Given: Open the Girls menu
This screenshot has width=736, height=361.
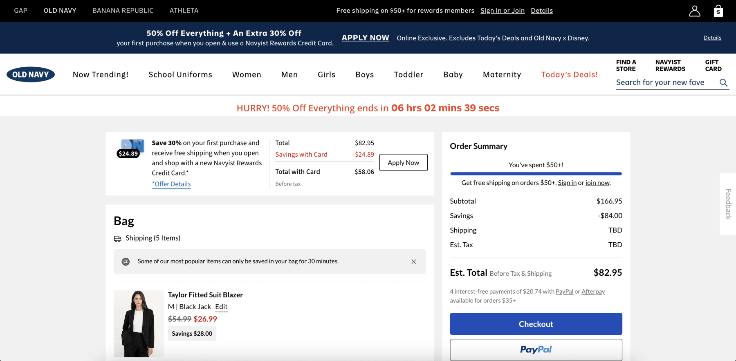Looking at the screenshot, I should [327, 75].
